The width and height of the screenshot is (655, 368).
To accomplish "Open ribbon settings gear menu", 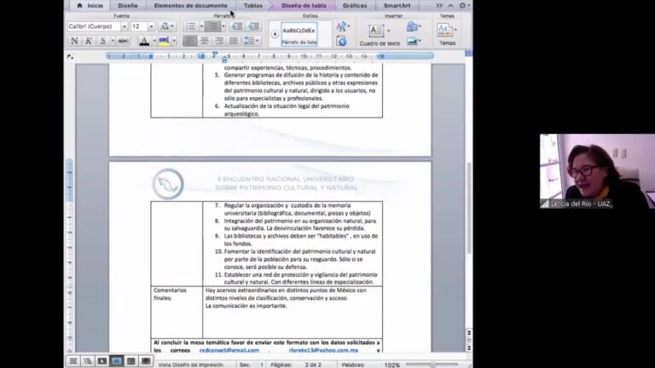I will (464, 5).
